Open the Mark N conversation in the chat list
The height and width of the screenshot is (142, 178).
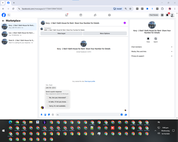[x=19, y=42]
